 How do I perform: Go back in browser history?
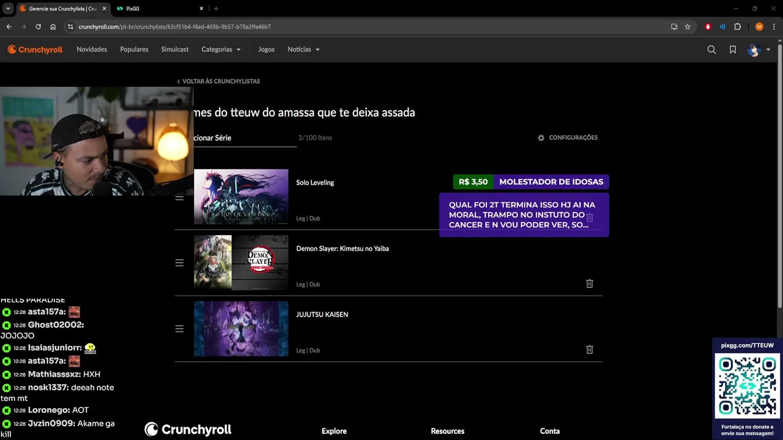coord(9,27)
